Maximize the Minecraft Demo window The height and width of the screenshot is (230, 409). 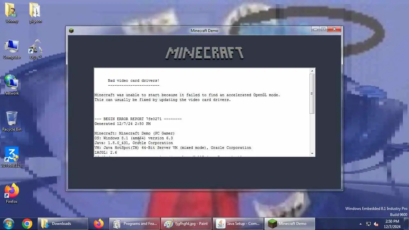pos(323,29)
